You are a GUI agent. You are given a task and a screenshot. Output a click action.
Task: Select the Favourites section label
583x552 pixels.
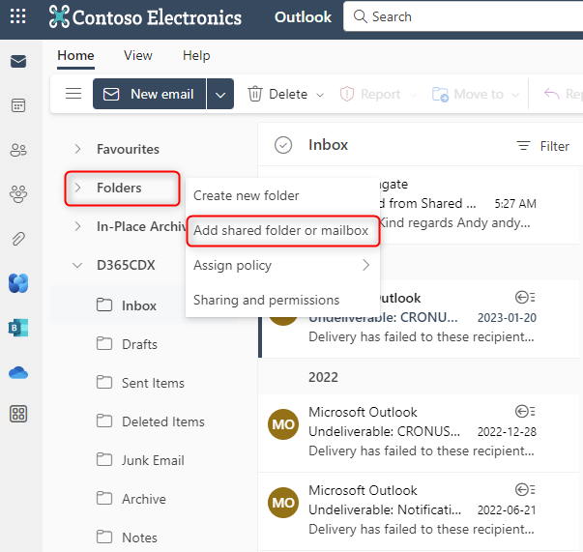click(x=128, y=149)
